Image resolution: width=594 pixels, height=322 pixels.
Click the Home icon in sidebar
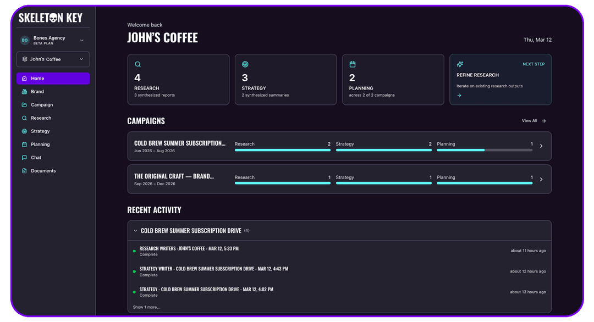24,79
